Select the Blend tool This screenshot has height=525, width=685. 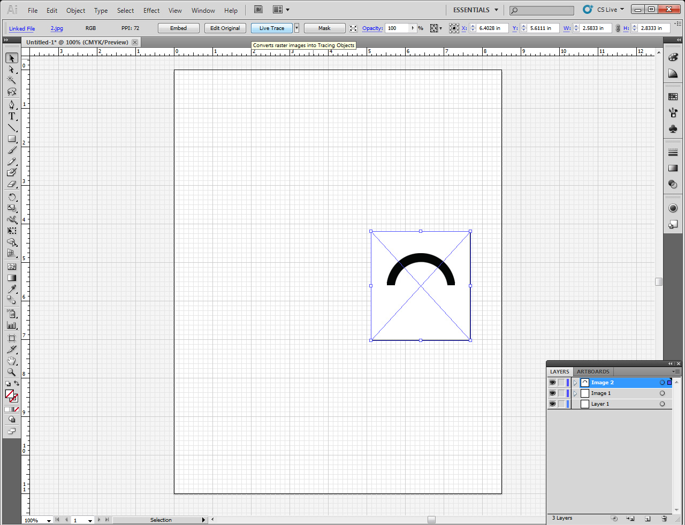click(12, 300)
